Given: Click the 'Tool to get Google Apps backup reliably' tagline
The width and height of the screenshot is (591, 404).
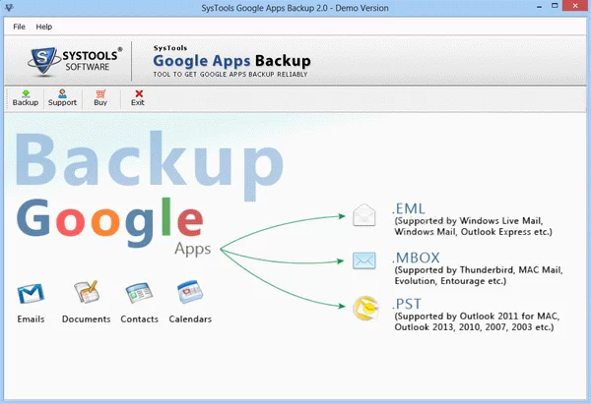Looking at the screenshot, I should [x=230, y=75].
